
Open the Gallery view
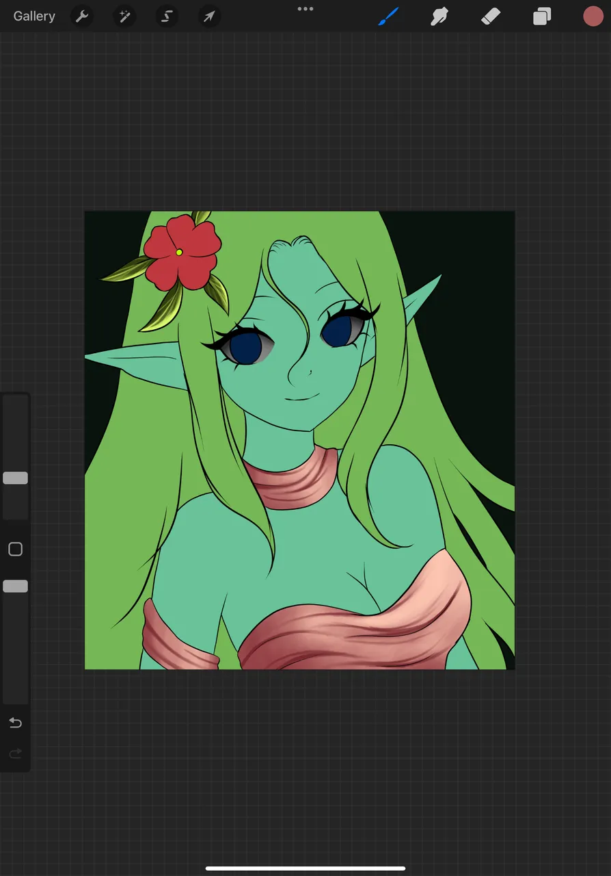point(34,16)
